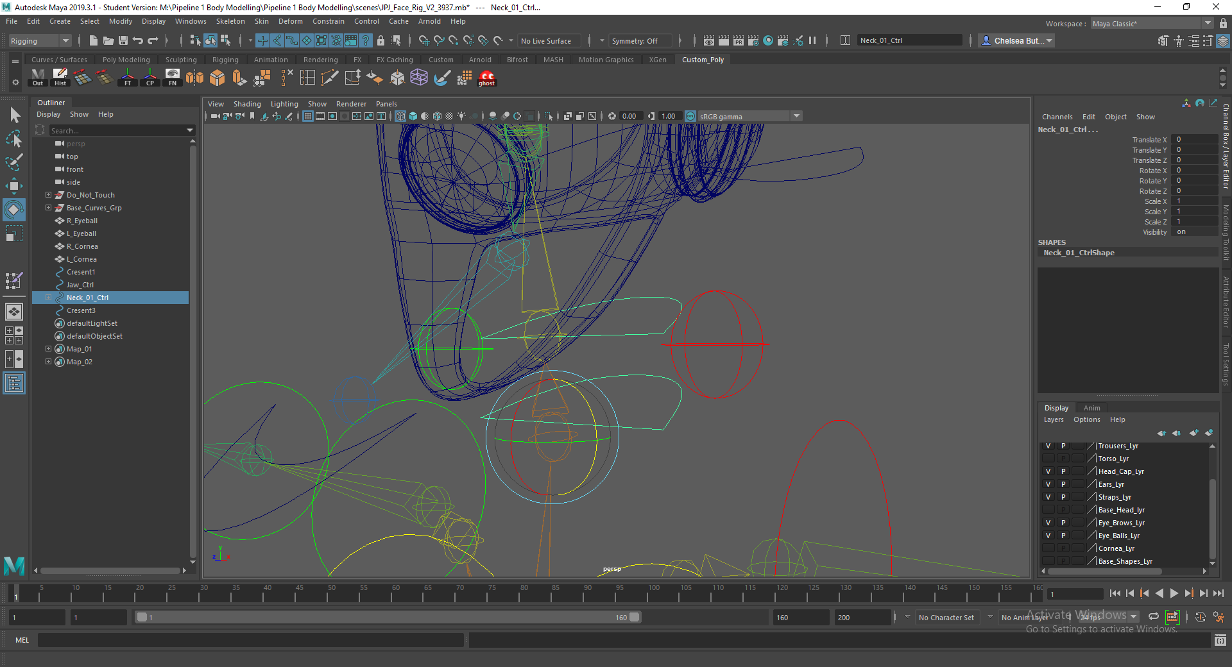Screen dimensions: 1232x667
Task: Click the pause interactive playback icon
Action: click(812, 40)
